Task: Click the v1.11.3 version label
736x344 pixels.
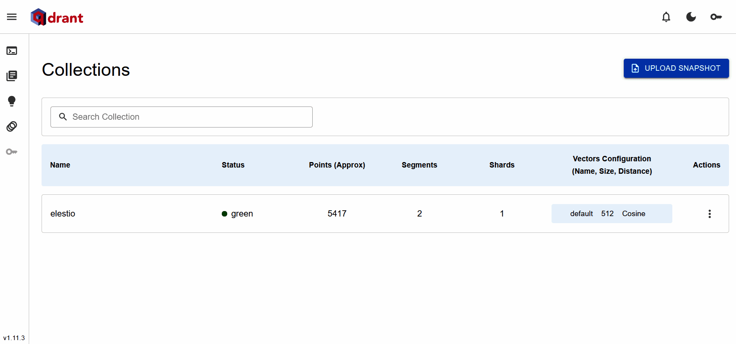Action: click(14, 338)
